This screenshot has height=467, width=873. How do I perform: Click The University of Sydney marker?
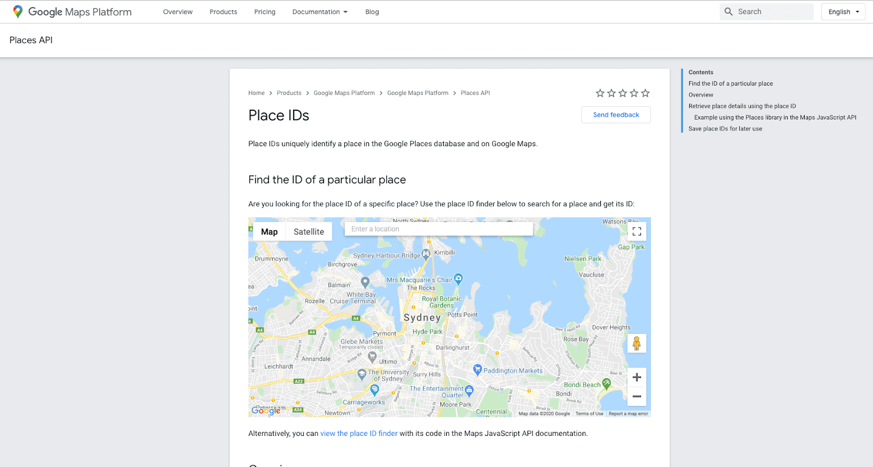[362, 374]
